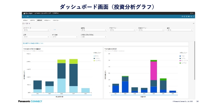Click the dashboard's vertical scrollbar on the right

click(195, 60)
